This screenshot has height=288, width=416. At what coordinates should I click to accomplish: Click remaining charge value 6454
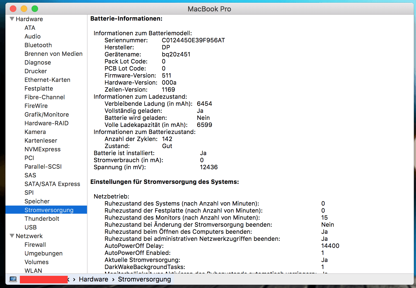pyautogui.click(x=204, y=104)
